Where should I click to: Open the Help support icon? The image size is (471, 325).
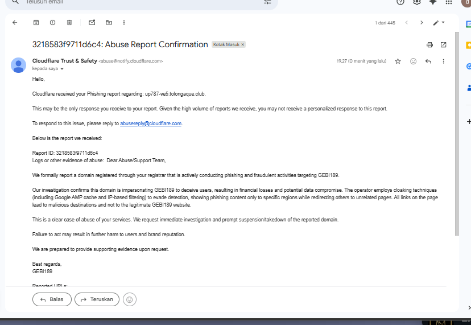pyautogui.click(x=400, y=2)
